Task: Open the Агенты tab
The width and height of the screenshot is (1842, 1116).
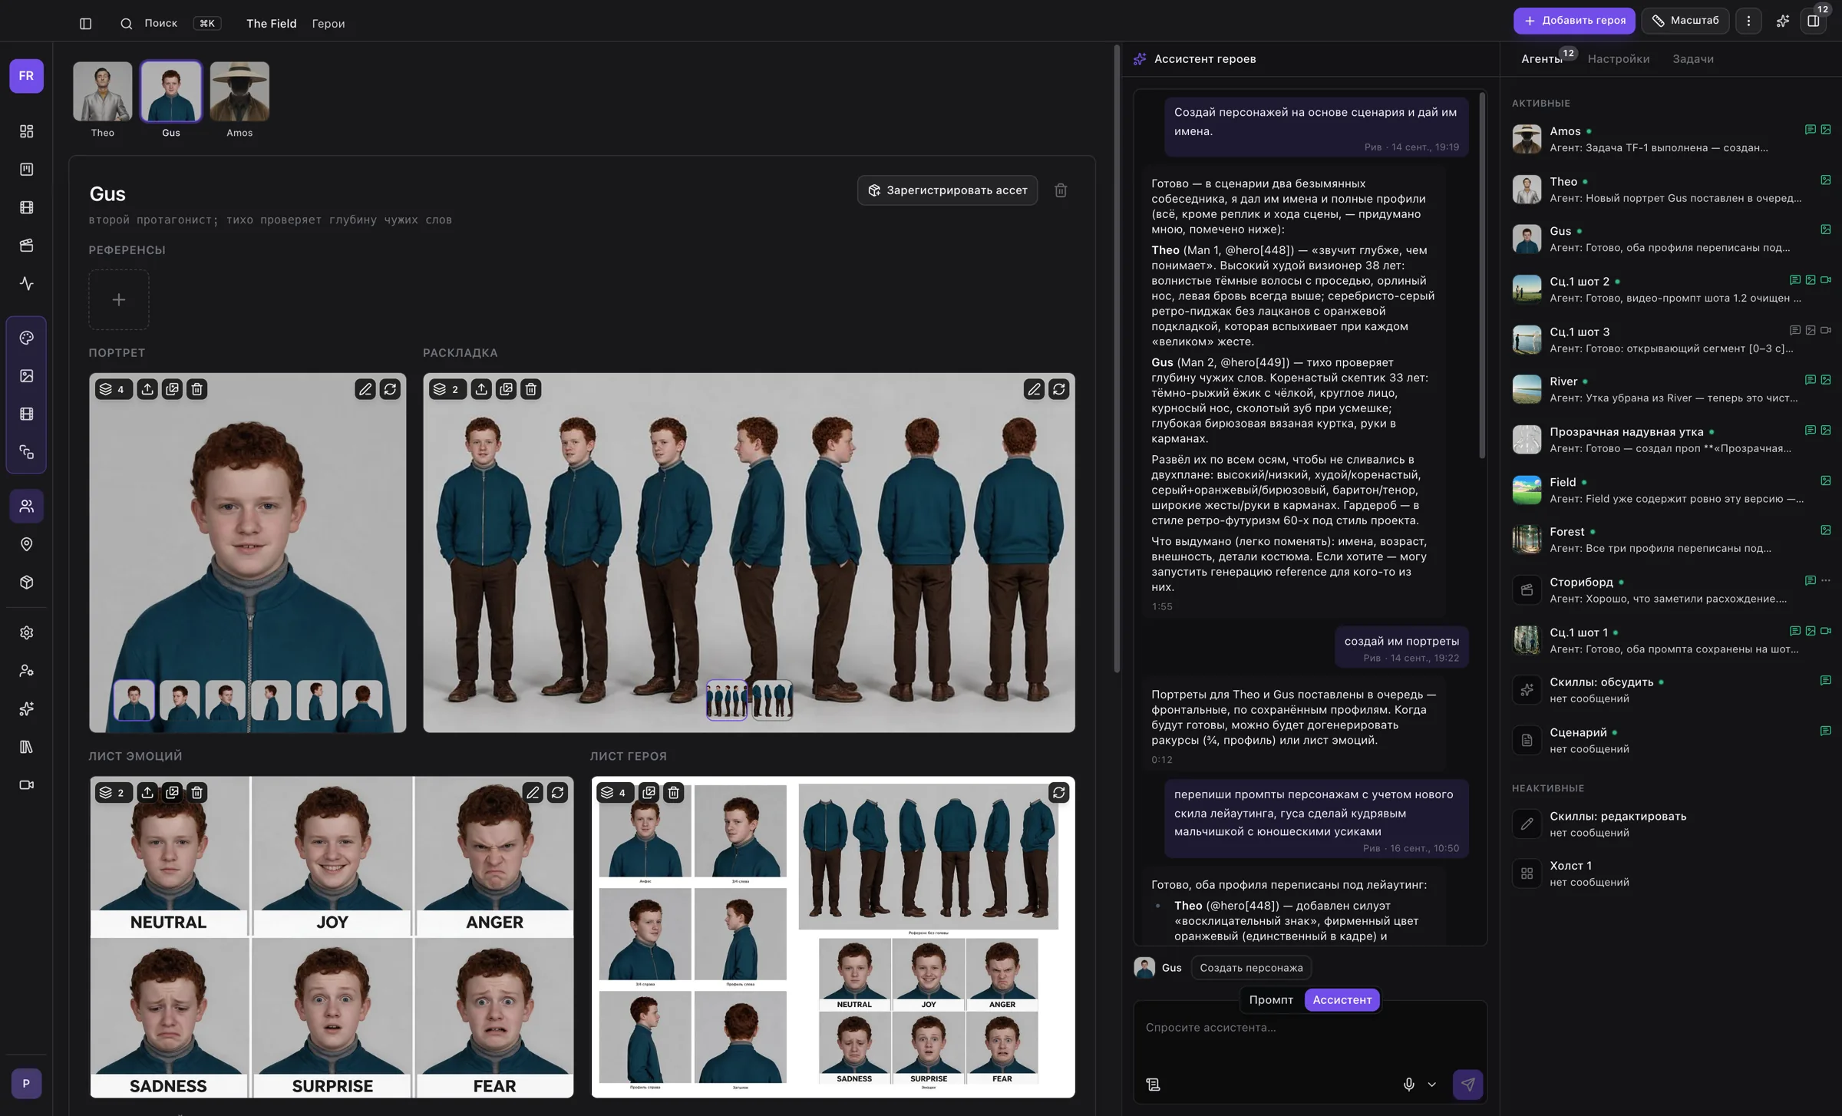Action: (x=1541, y=59)
